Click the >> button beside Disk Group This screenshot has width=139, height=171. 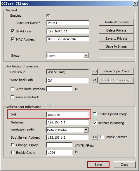(x=95, y=72)
